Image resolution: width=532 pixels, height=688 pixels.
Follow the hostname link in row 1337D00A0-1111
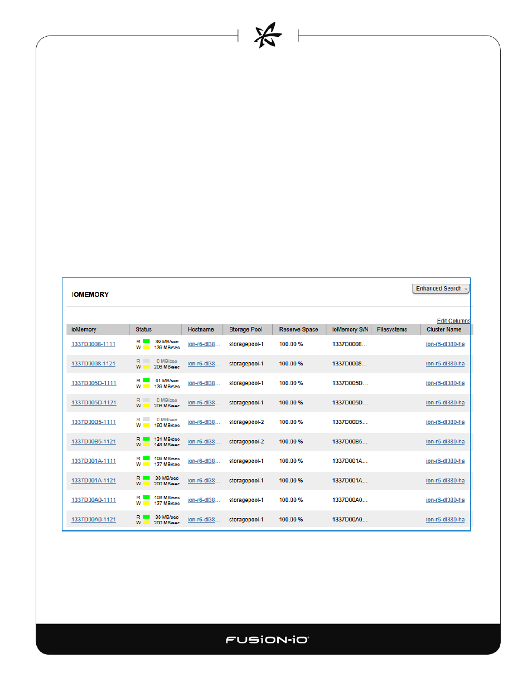pos(204,500)
